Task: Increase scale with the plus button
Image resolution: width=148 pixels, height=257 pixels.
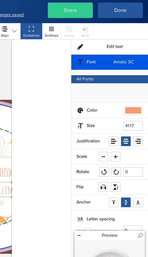Action: [x=115, y=157]
